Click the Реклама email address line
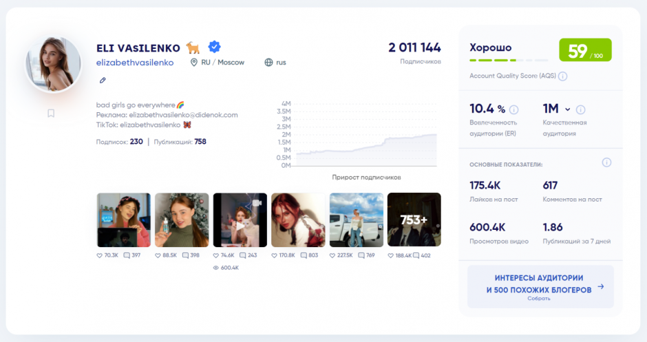The width and height of the screenshot is (647, 342). (167, 115)
